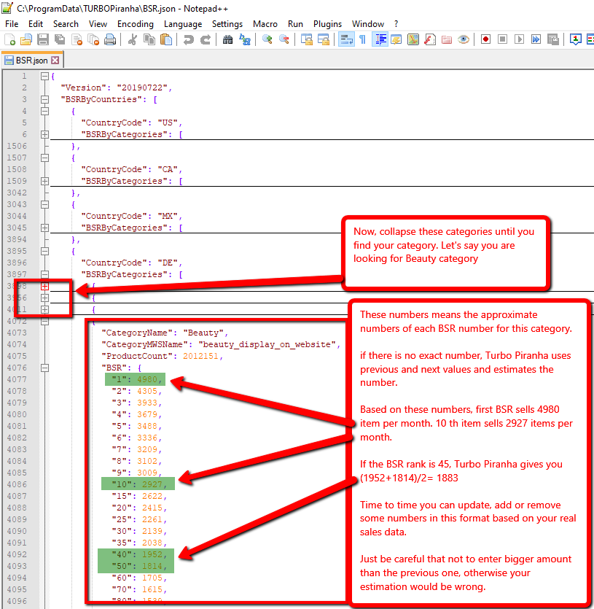Create a new document via toolbar icon
This screenshot has height=609, width=594.
pos(9,39)
